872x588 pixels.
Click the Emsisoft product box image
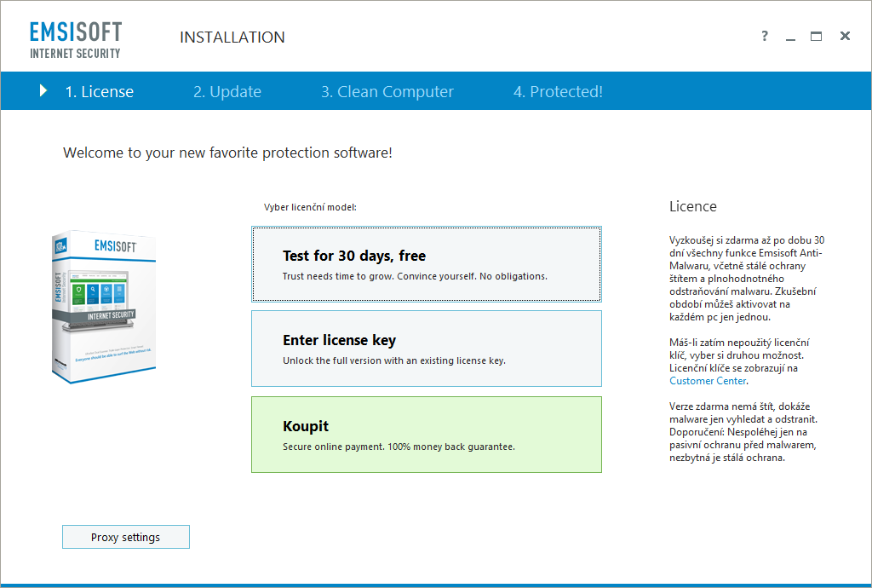point(103,307)
